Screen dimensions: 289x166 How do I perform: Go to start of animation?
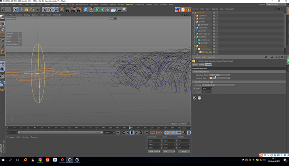tap(119, 132)
